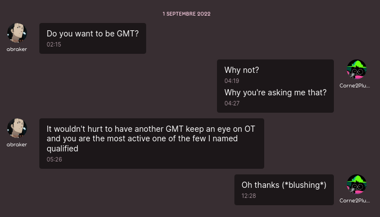Select the 'Oh thanks (*blushing*)' message

284,185
